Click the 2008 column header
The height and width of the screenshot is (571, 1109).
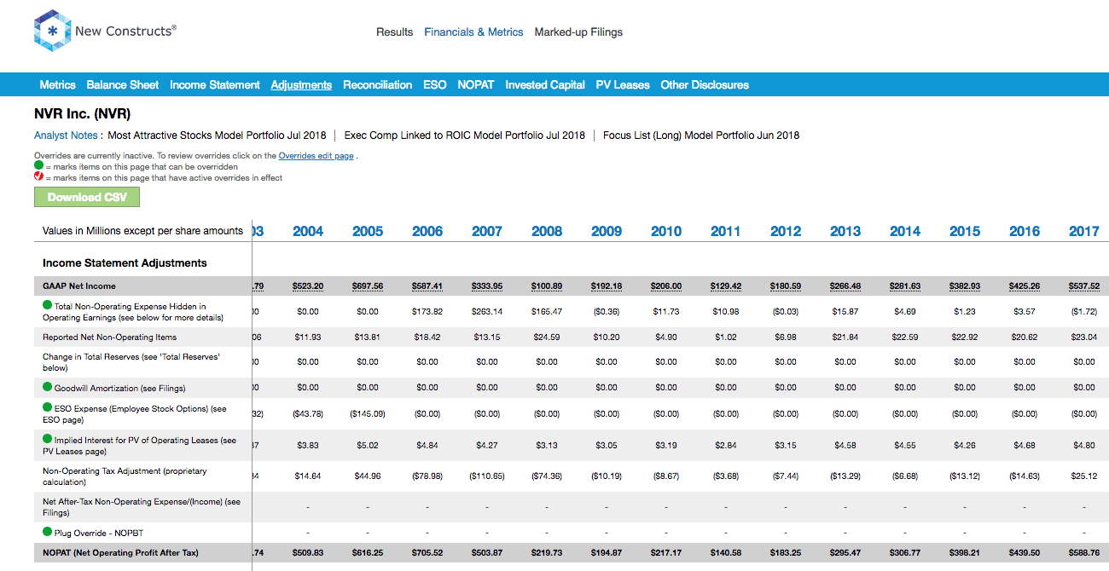coord(547,231)
